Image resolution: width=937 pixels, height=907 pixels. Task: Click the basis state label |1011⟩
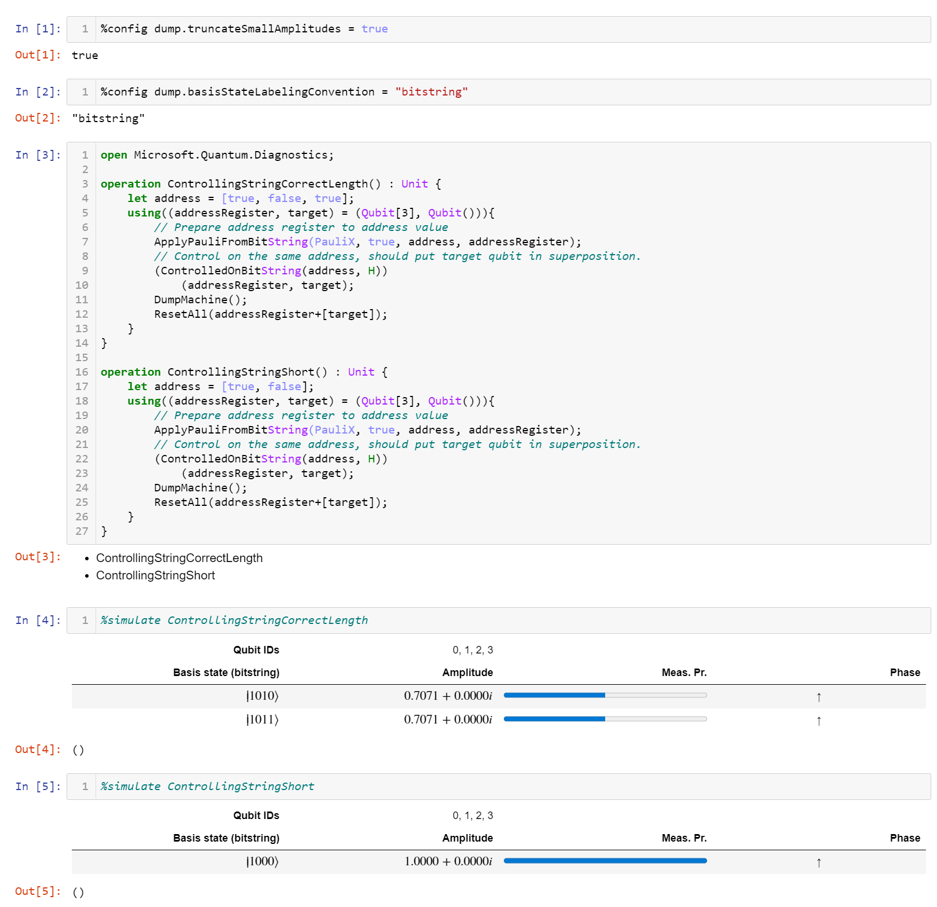(262, 719)
